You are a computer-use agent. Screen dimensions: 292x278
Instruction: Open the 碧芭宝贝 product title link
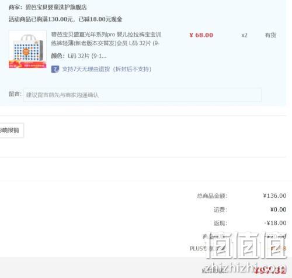pos(106,39)
